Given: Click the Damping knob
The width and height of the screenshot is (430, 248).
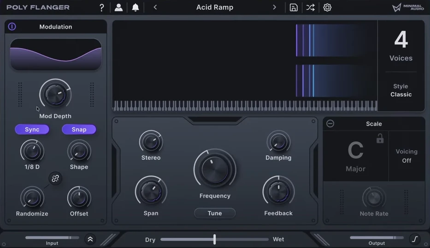Looking at the screenshot, I should [278, 142].
